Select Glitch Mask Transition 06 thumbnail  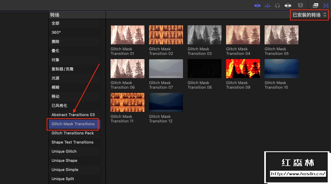pyautogui.click(x=128, y=69)
